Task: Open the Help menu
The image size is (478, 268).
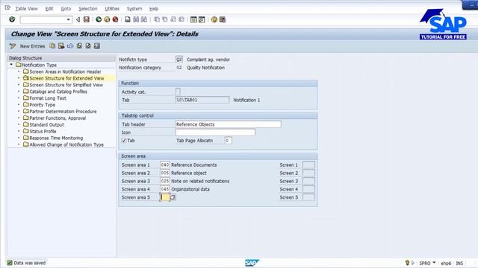Action: click(154, 9)
